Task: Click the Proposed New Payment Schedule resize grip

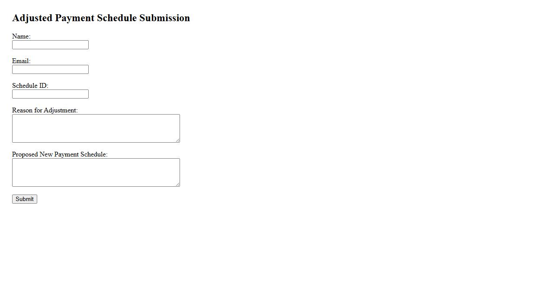Action: pos(177,184)
